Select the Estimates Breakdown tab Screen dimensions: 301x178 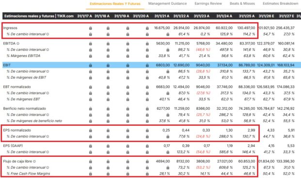click(x=281, y=4)
